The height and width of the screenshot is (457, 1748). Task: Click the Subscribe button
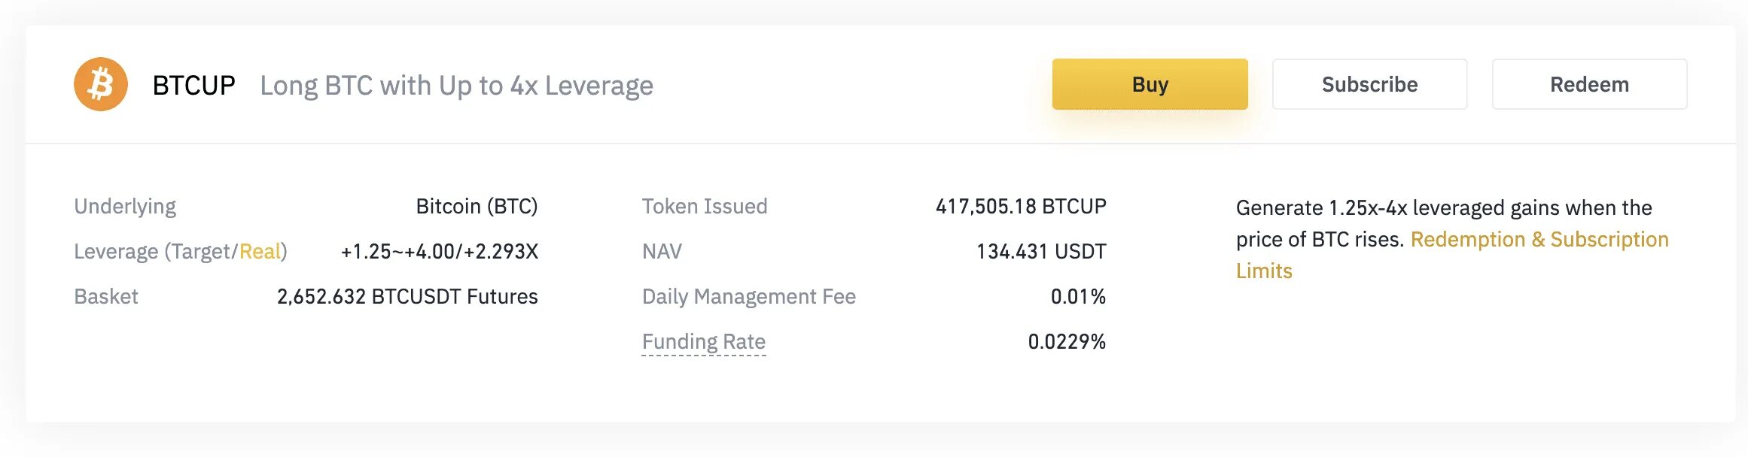click(x=1369, y=84)
